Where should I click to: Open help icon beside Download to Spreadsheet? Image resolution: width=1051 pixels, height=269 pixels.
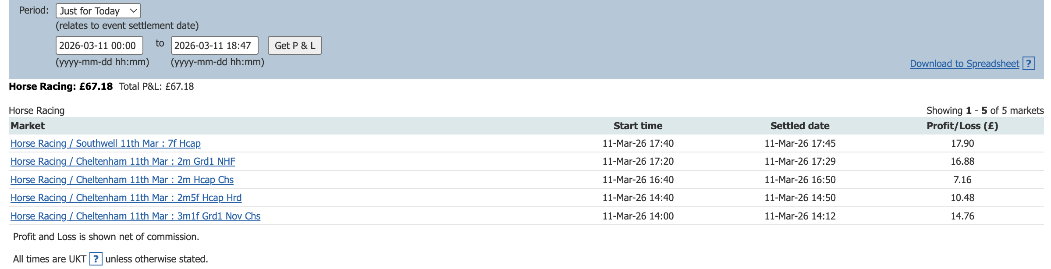(1029, 64)
